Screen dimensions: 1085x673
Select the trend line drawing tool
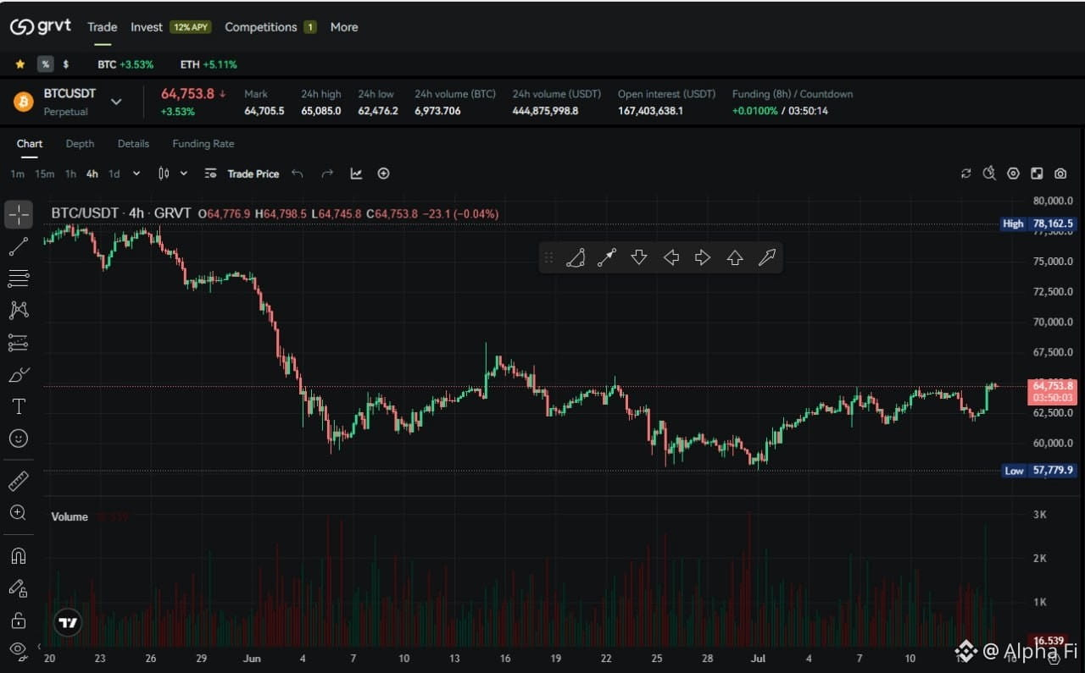(19, 246)
